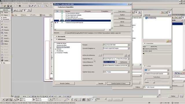Click the Cancelar button in dialog
This screenshot has height=104, width=185.
(x=101, y=83)
